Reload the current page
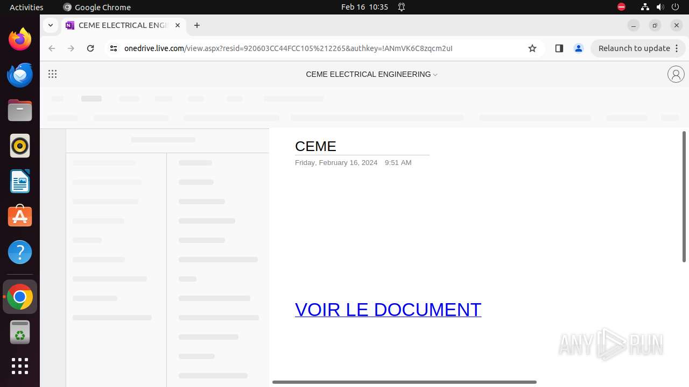Viewport: 689px width, 387px height. pyautogui.click(x=90, y=48)
